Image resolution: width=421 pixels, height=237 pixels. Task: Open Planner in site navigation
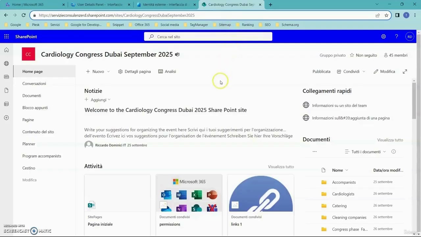(29, 144)
